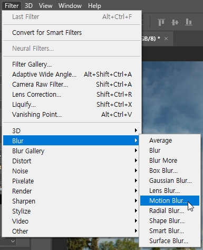Image resolution: width=203 pixels, height=250 pixels.
Task: Open the Window menu
Action: (70, 6)
